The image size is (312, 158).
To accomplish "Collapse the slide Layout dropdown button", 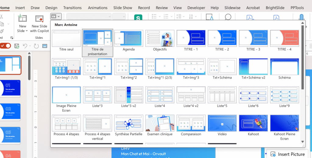I will click(x=56, y=16).
